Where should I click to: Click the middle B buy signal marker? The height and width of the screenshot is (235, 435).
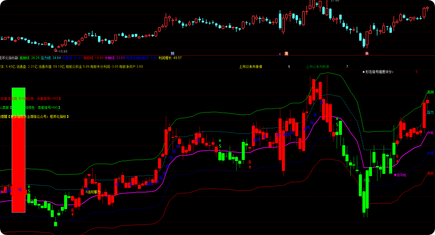pos(250,162)
